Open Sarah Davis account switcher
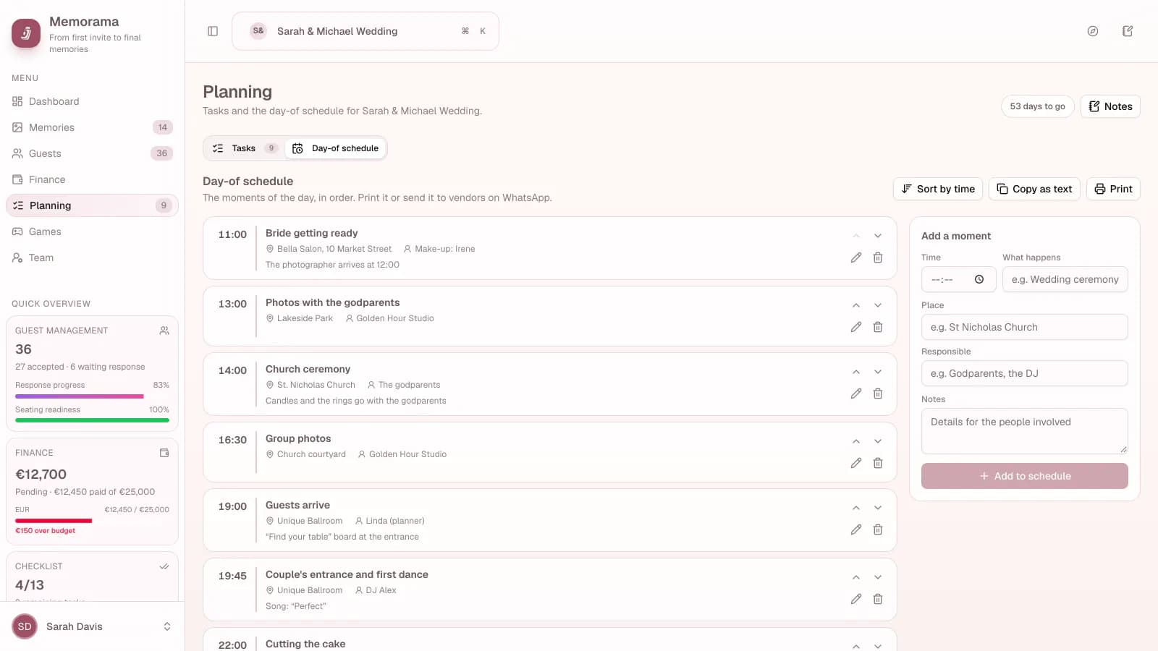The width and height of the screenshot is (1158, 651). [92, 626]
